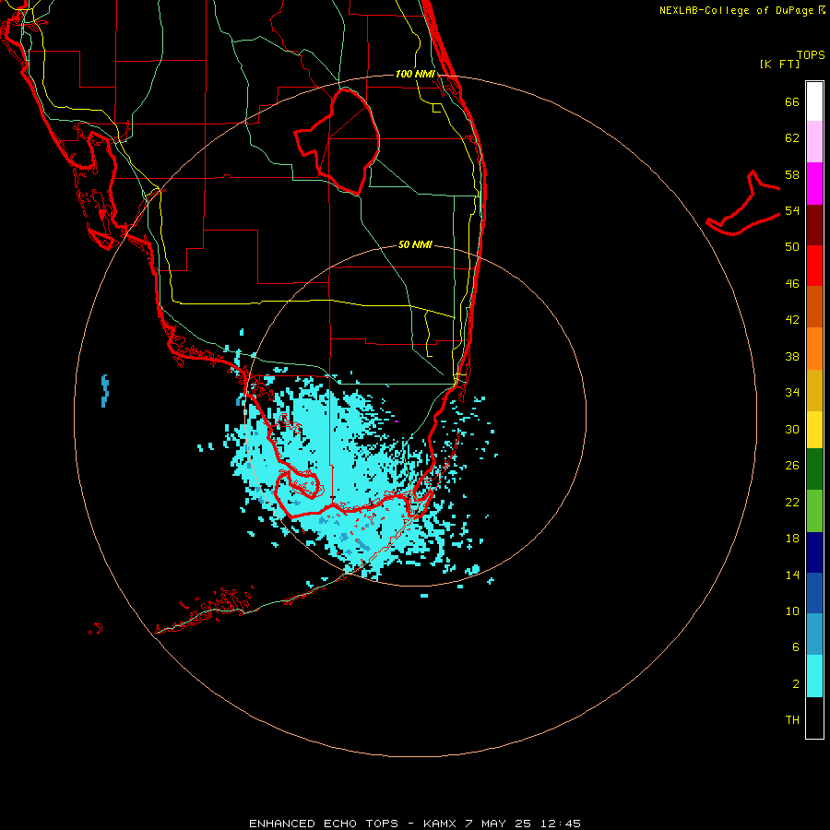The image size is (830, 830).
Task: Pick the cyan legend swatch beside 2
Action: pos(814,676)
